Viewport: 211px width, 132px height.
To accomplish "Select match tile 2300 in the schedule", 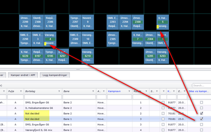I will [138, 22].
